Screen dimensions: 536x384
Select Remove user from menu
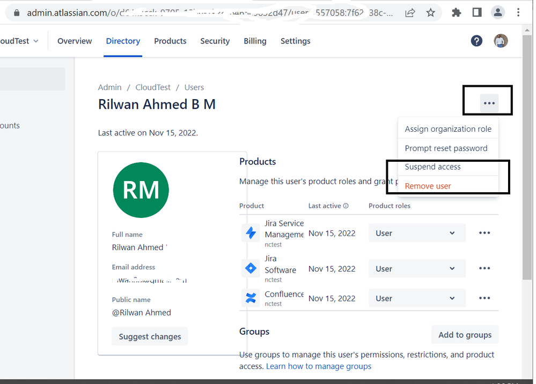coord(448,186)
